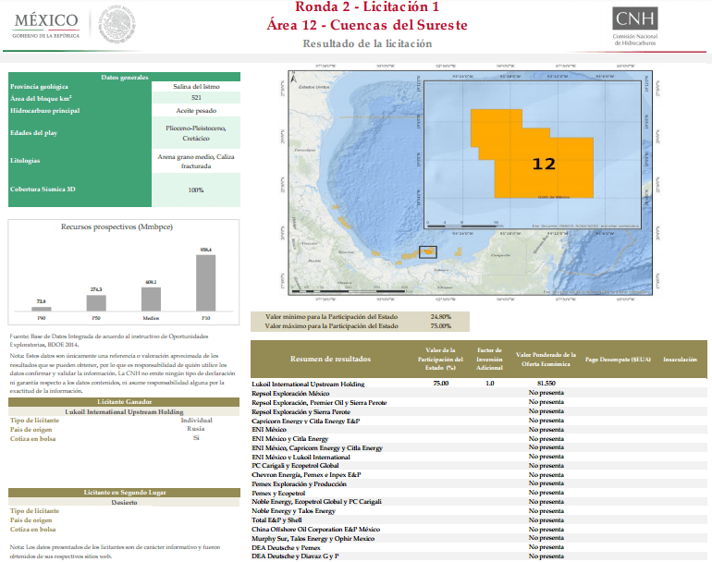712x562 pixels.
Task: Click the Licitante Ganador header bar
Action: click(x=124, y=402)
